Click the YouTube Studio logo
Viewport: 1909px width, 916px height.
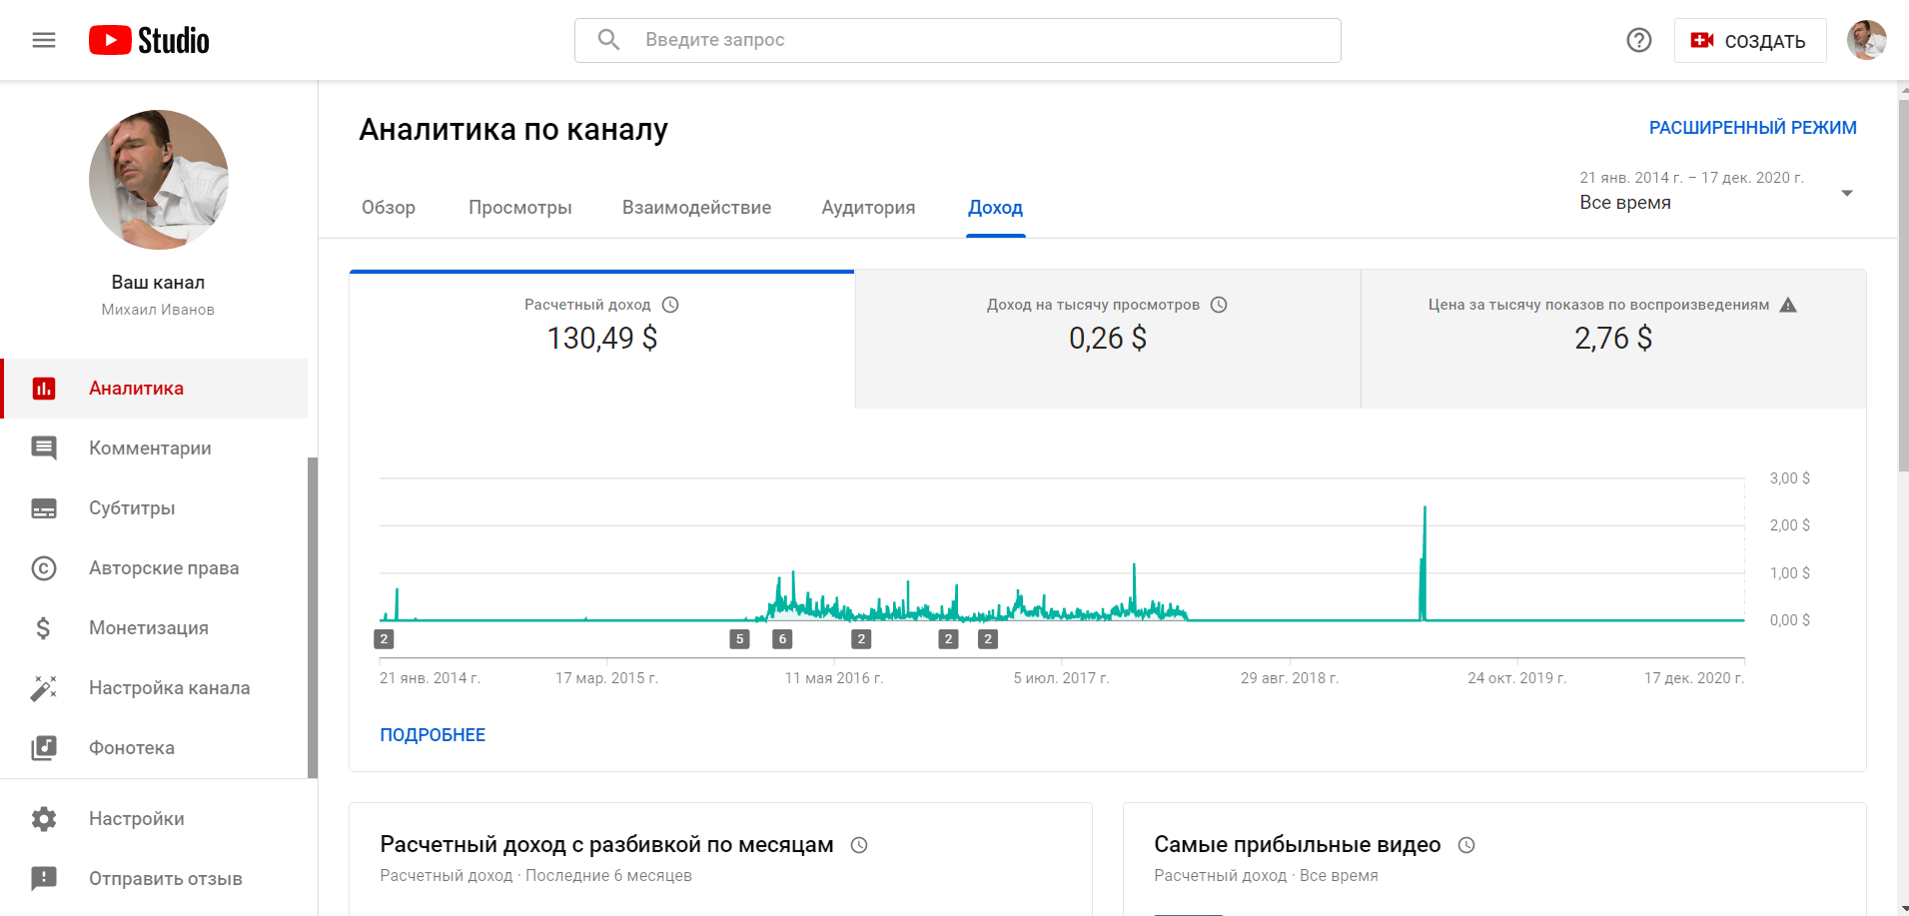click(149, 40)
